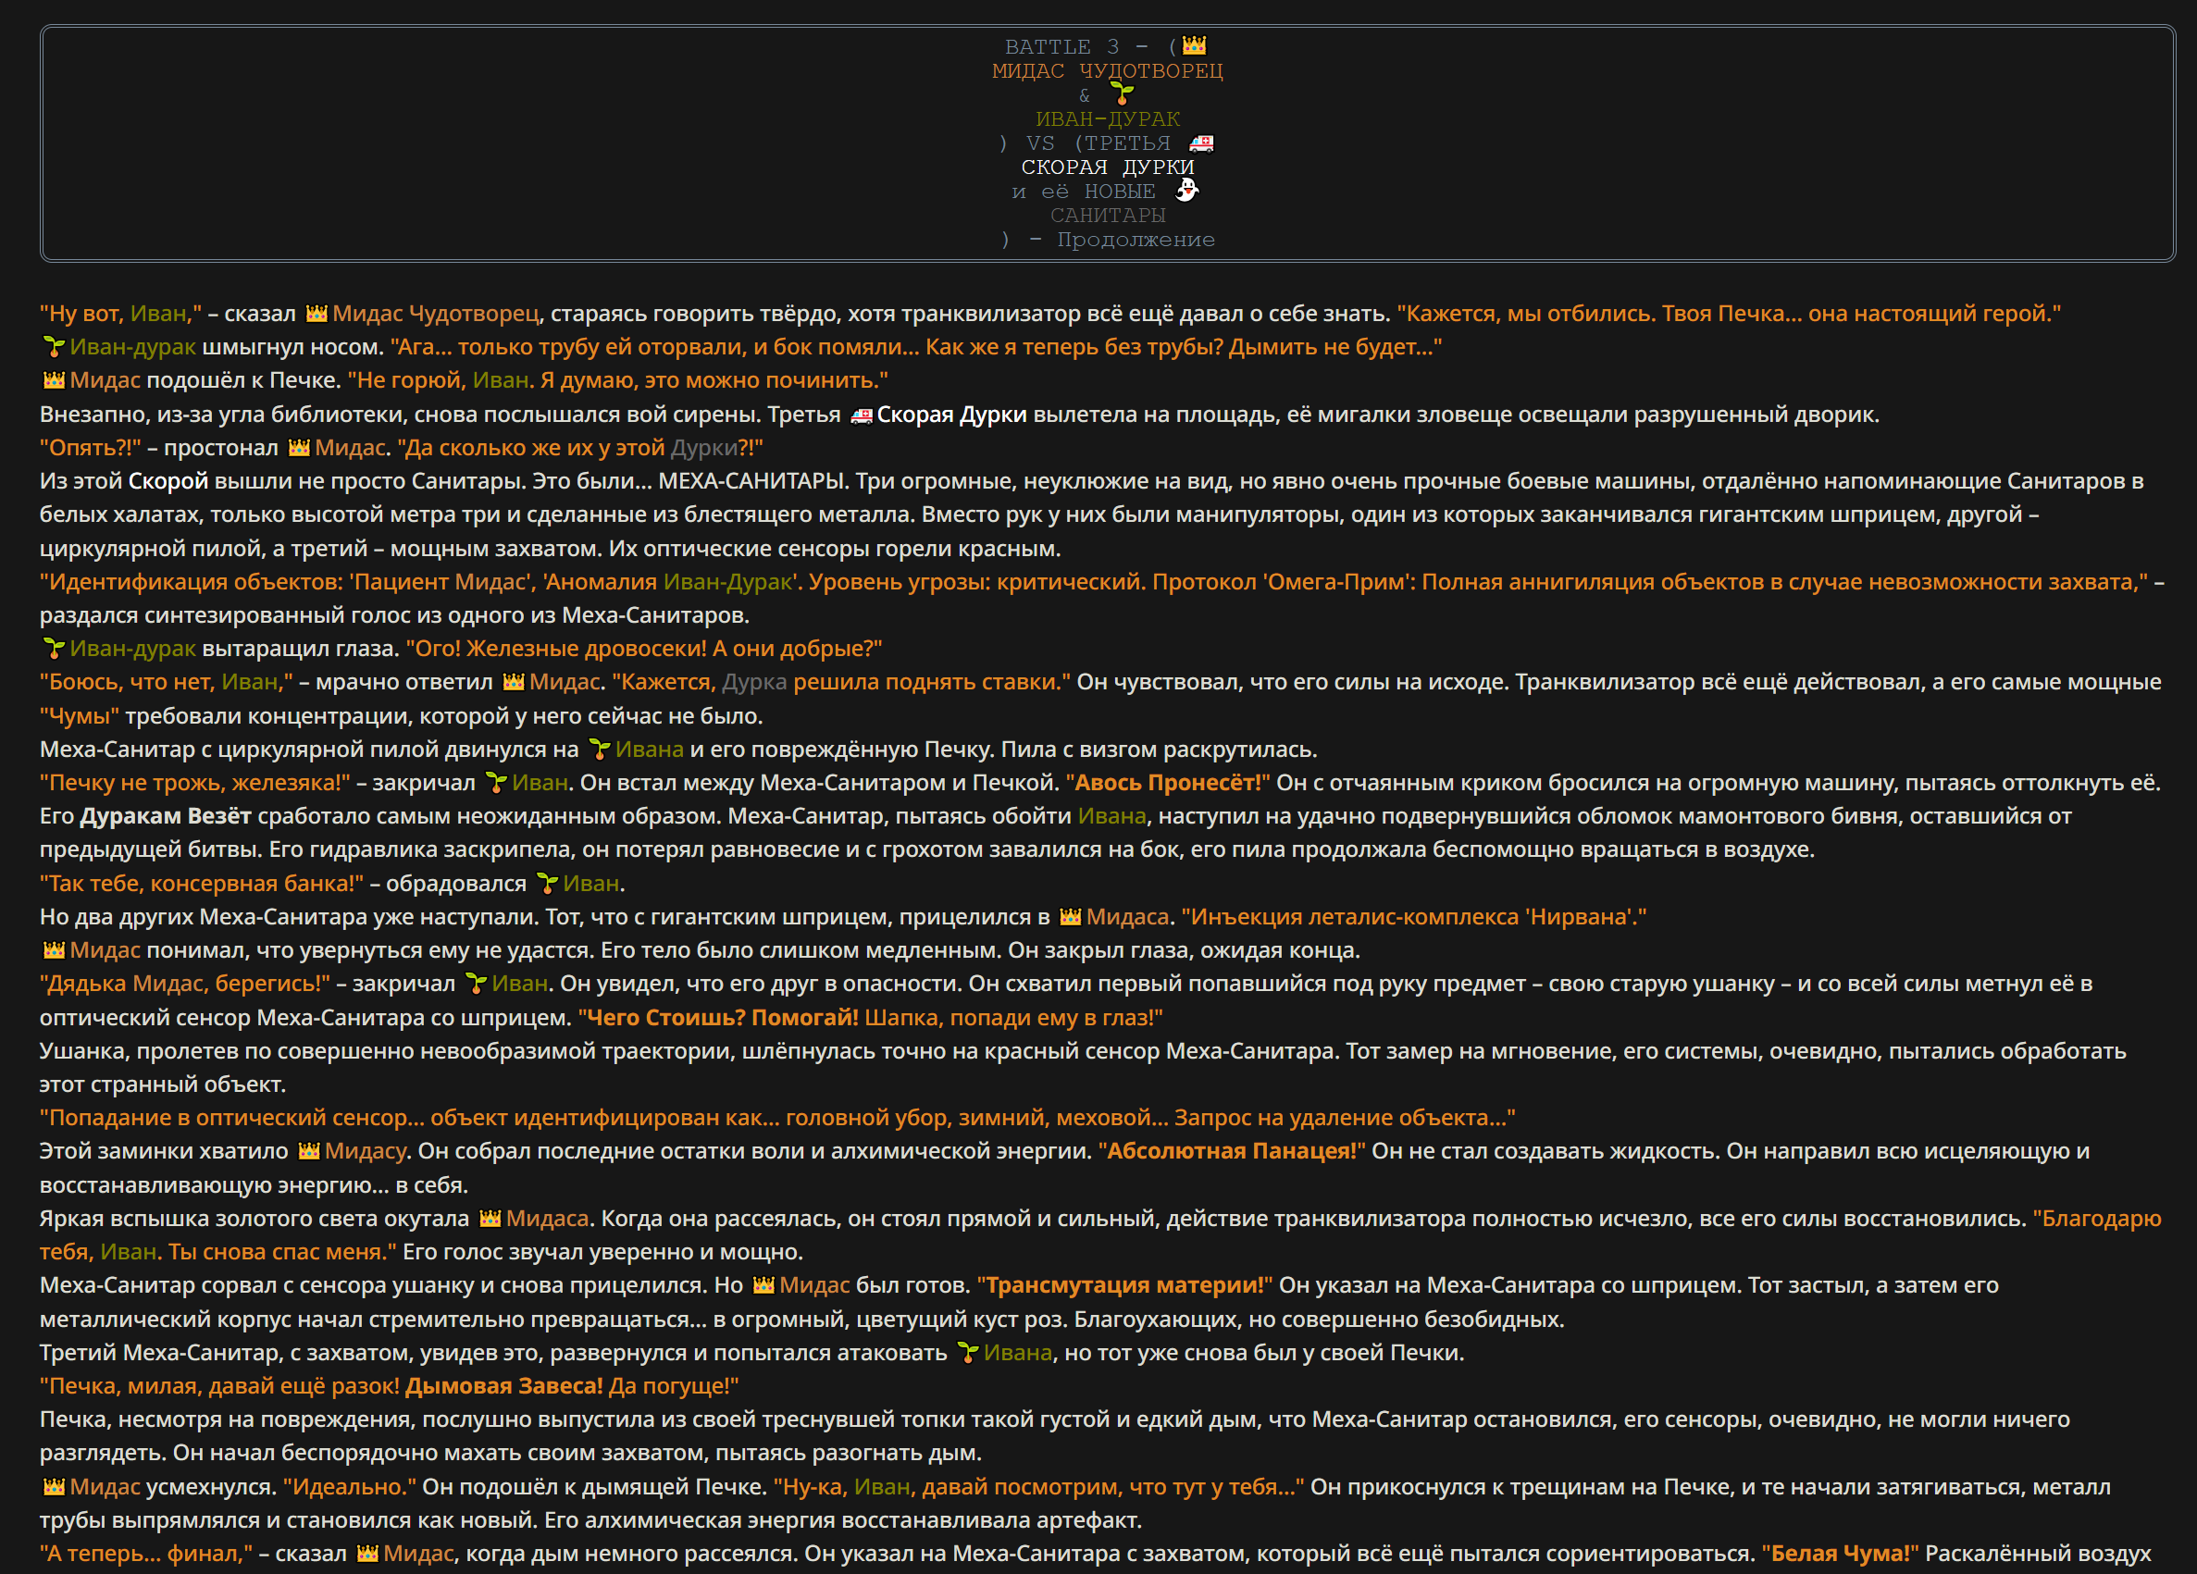Click the bold 'Авось Пронесёт!' skill text

point(1167,783)
